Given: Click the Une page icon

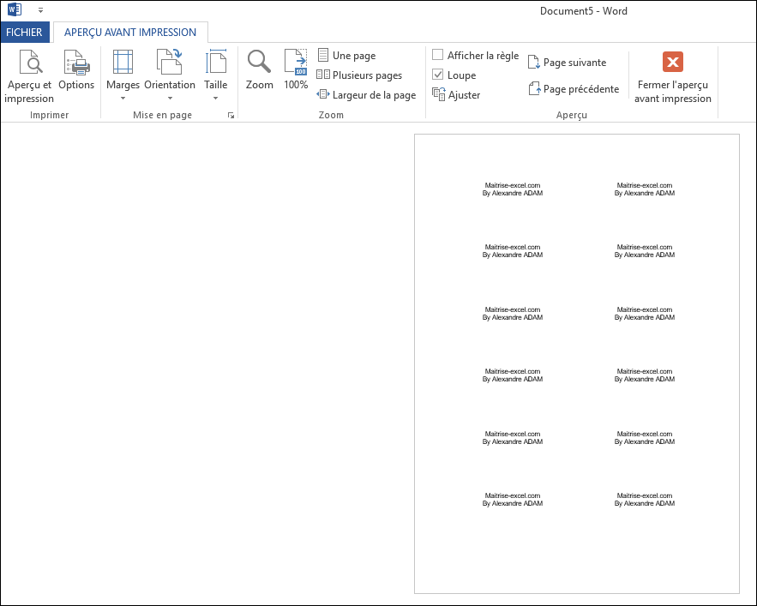Looking at the screenshot, I should click(x=323, y=55).
